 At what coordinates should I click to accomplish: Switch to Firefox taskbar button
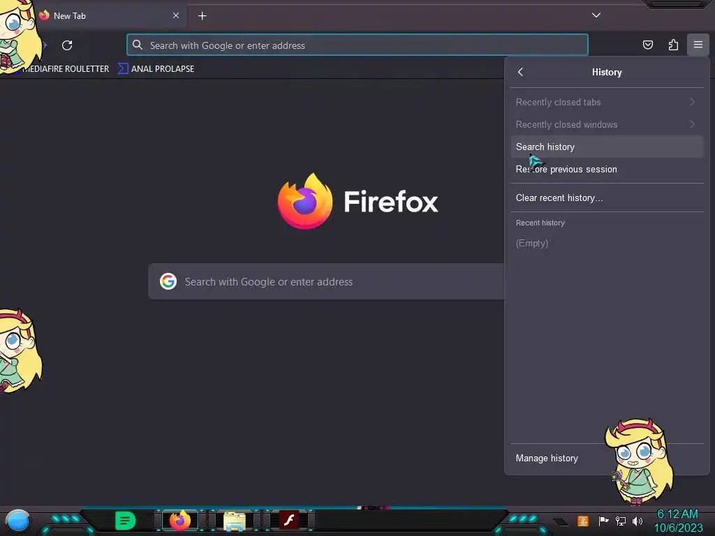[x=179, y=521]
